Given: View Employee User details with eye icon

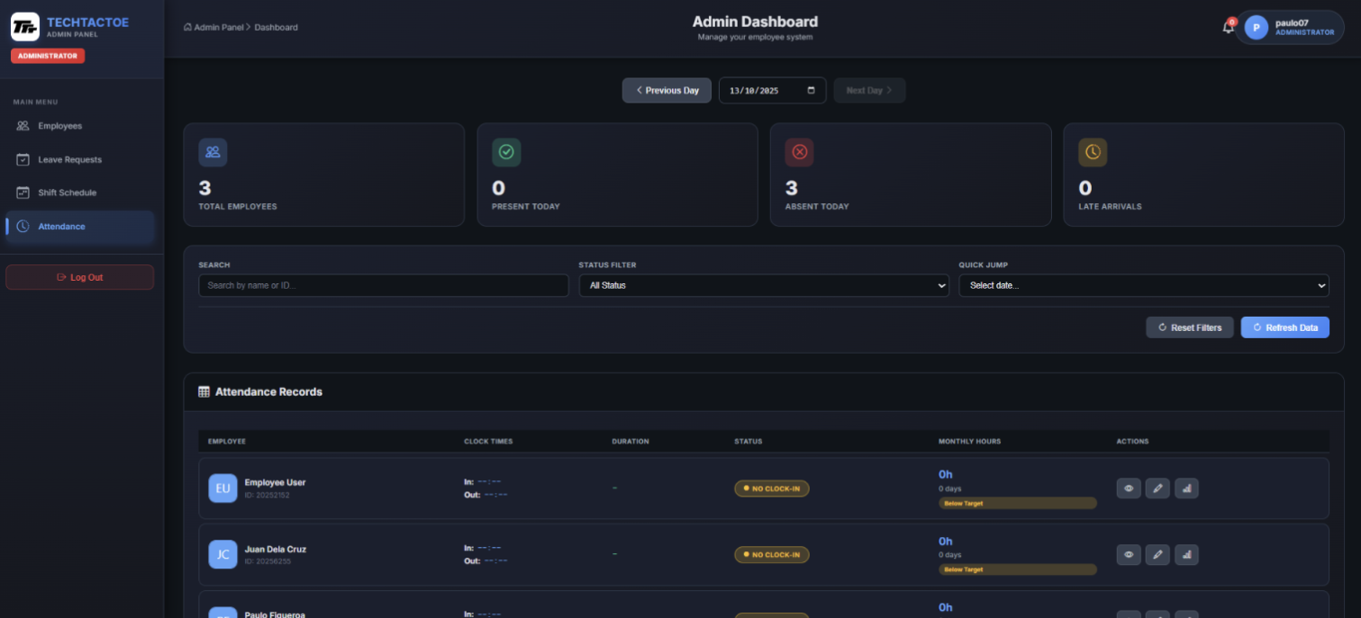Looking at the screenshot, I should coord(1129,488).
